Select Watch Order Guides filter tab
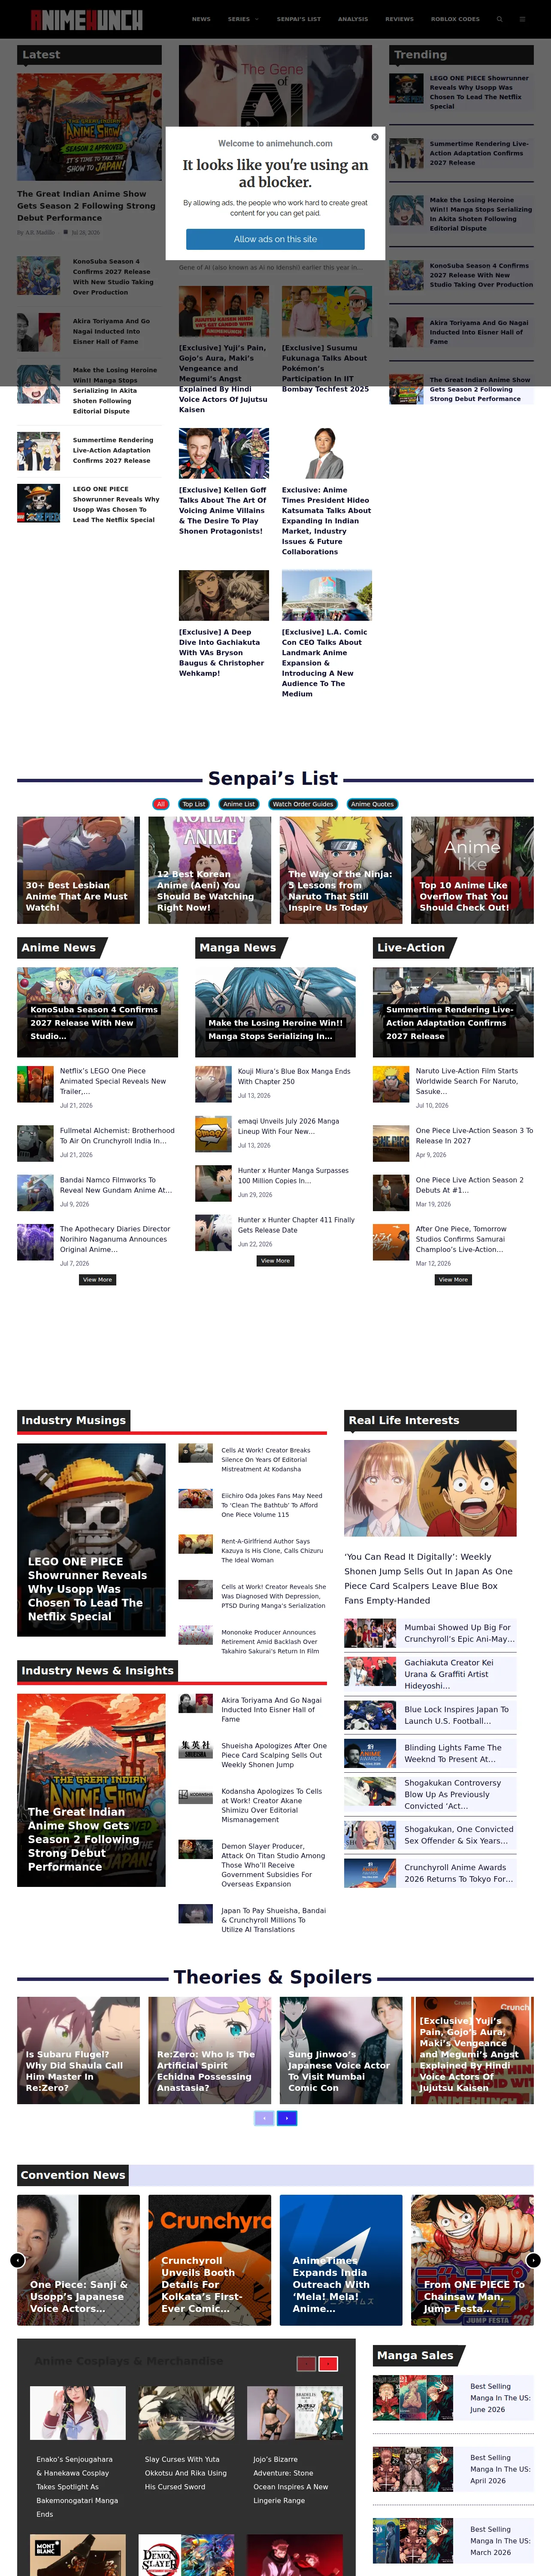The width and height of the screenshot is (551, 2576). click(x=303, y=804)
